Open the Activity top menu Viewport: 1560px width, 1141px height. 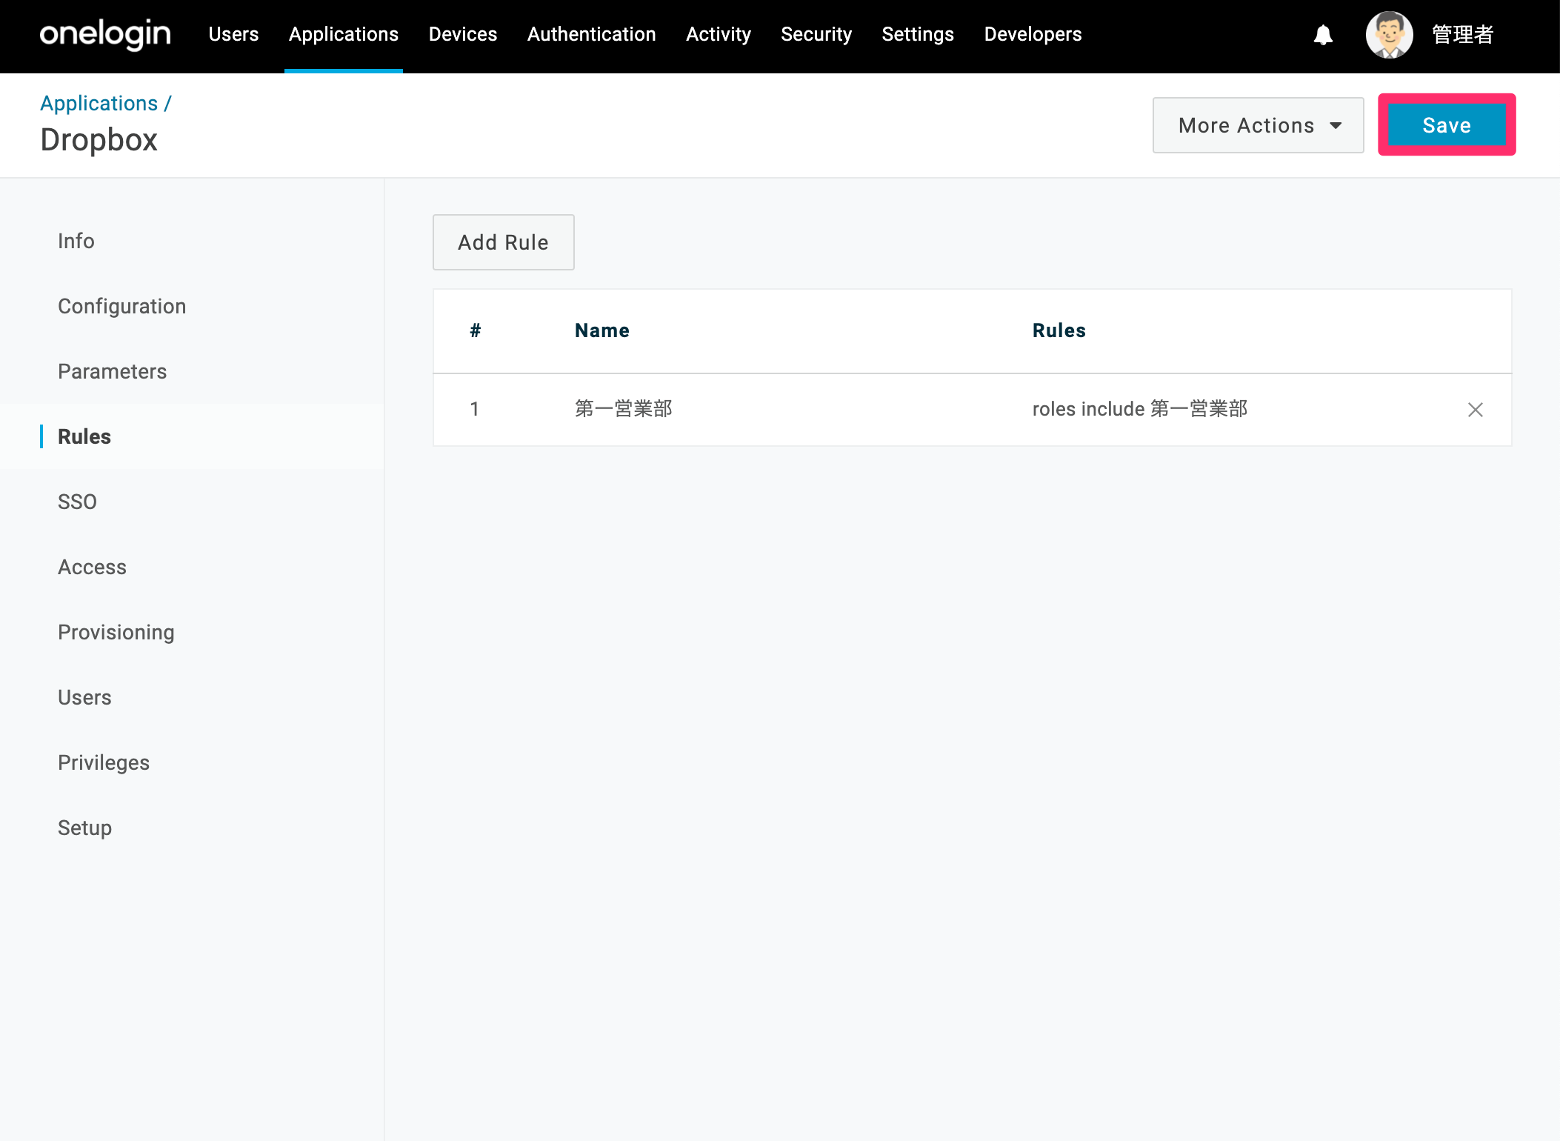[718, 34]
